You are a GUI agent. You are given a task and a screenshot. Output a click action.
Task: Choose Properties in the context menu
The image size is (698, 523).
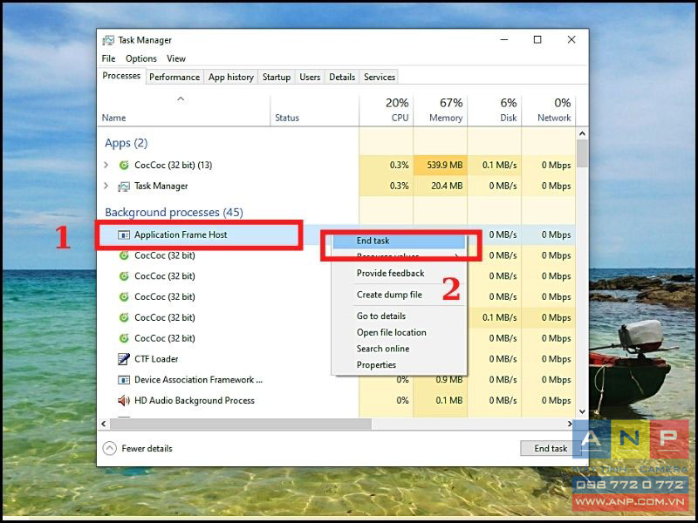(x=399, y=365)
